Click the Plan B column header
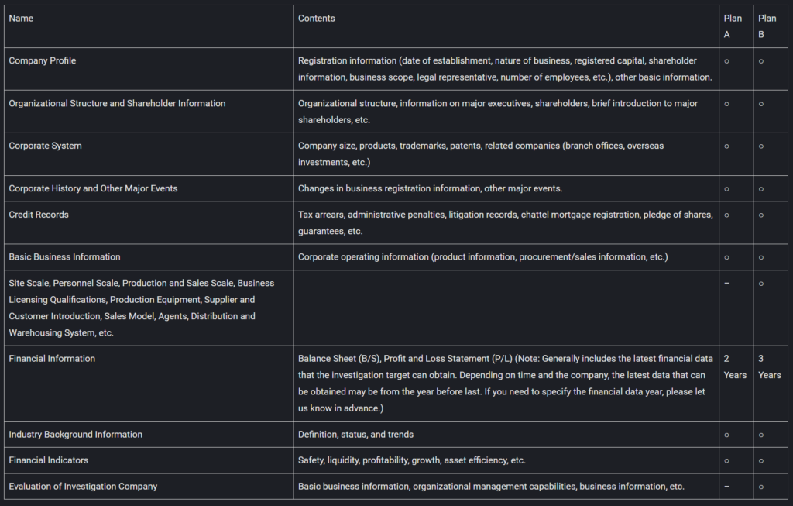The image size is (793, 506). (767, 26)
